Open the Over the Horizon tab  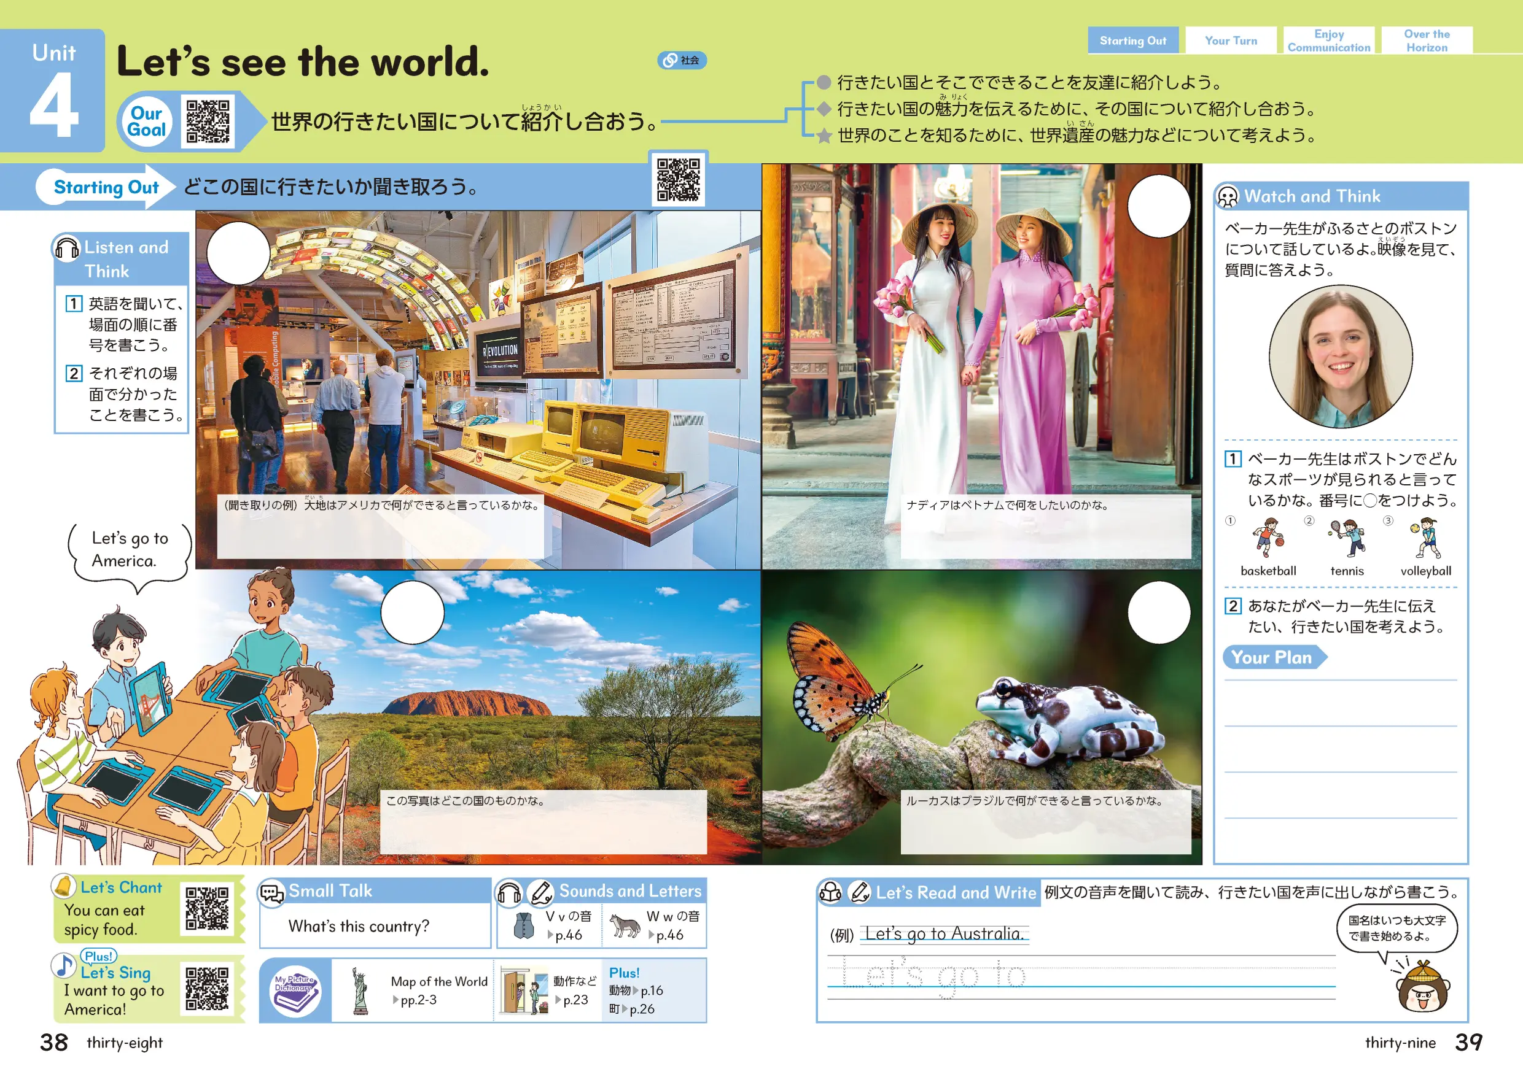coord(1427,41)
